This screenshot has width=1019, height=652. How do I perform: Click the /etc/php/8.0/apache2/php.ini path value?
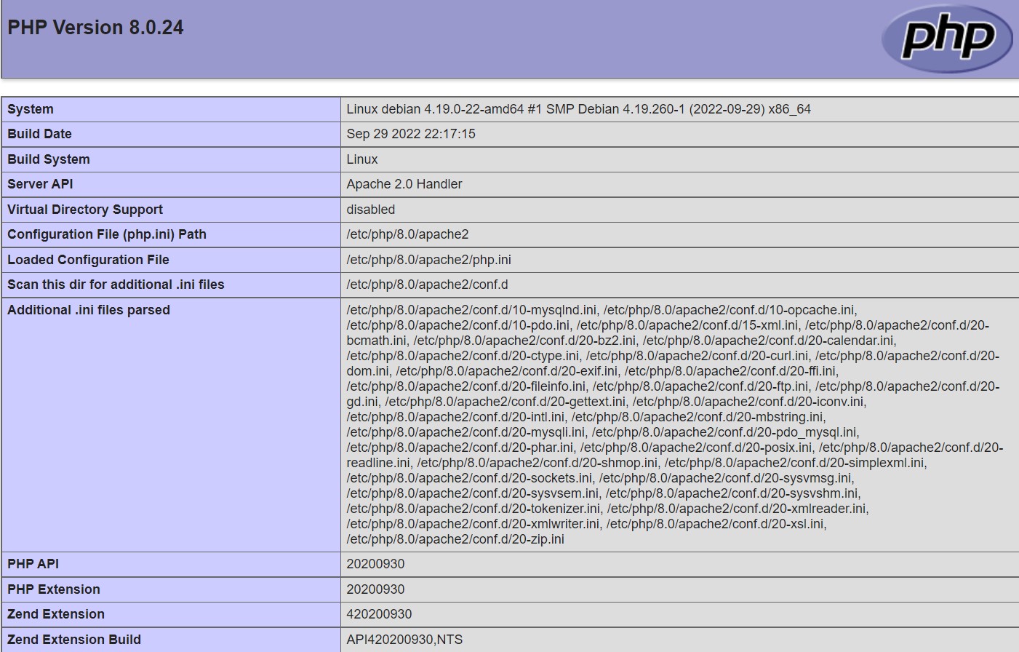coord(428,260)
